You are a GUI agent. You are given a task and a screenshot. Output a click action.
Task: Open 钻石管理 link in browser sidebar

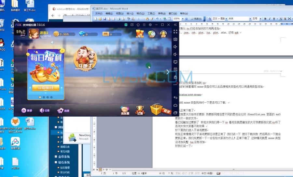click(x=65, y=168)
